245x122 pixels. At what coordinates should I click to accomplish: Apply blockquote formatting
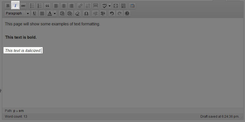click(x=47, y=6)
